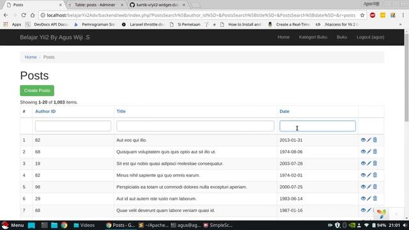Click the brand 'Belajar Yii2 By Agus Wiji .S'

pos(55,37)
